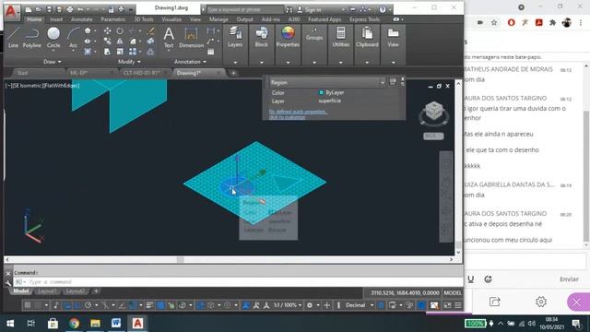Screen dimensions: 590x332
Task: Open the Layers panel button
Action: coord(235,37)
